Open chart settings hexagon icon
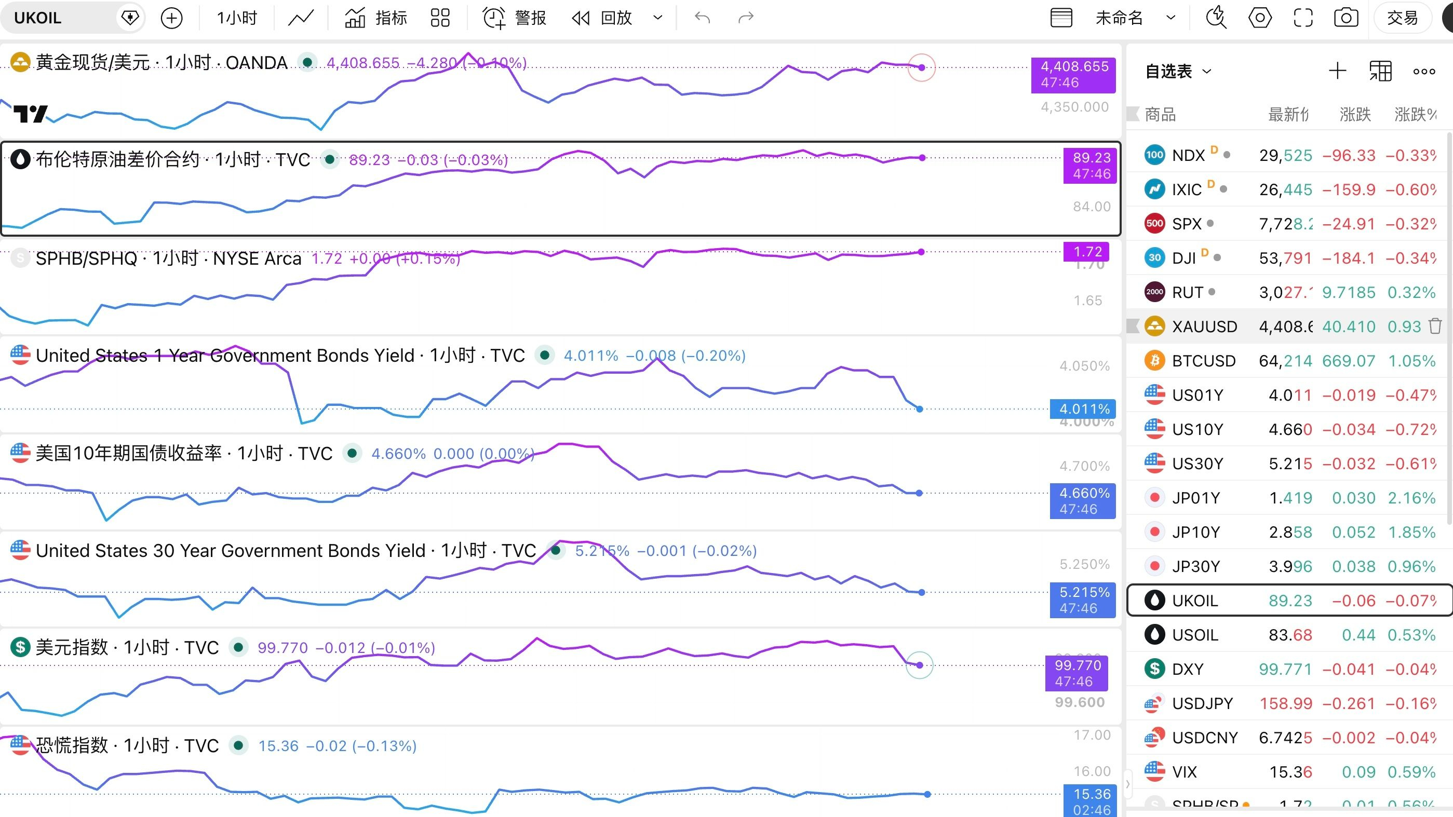 (1259, 18)
